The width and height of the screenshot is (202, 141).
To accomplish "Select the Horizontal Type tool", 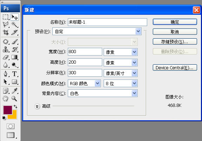I will [14, 74].
